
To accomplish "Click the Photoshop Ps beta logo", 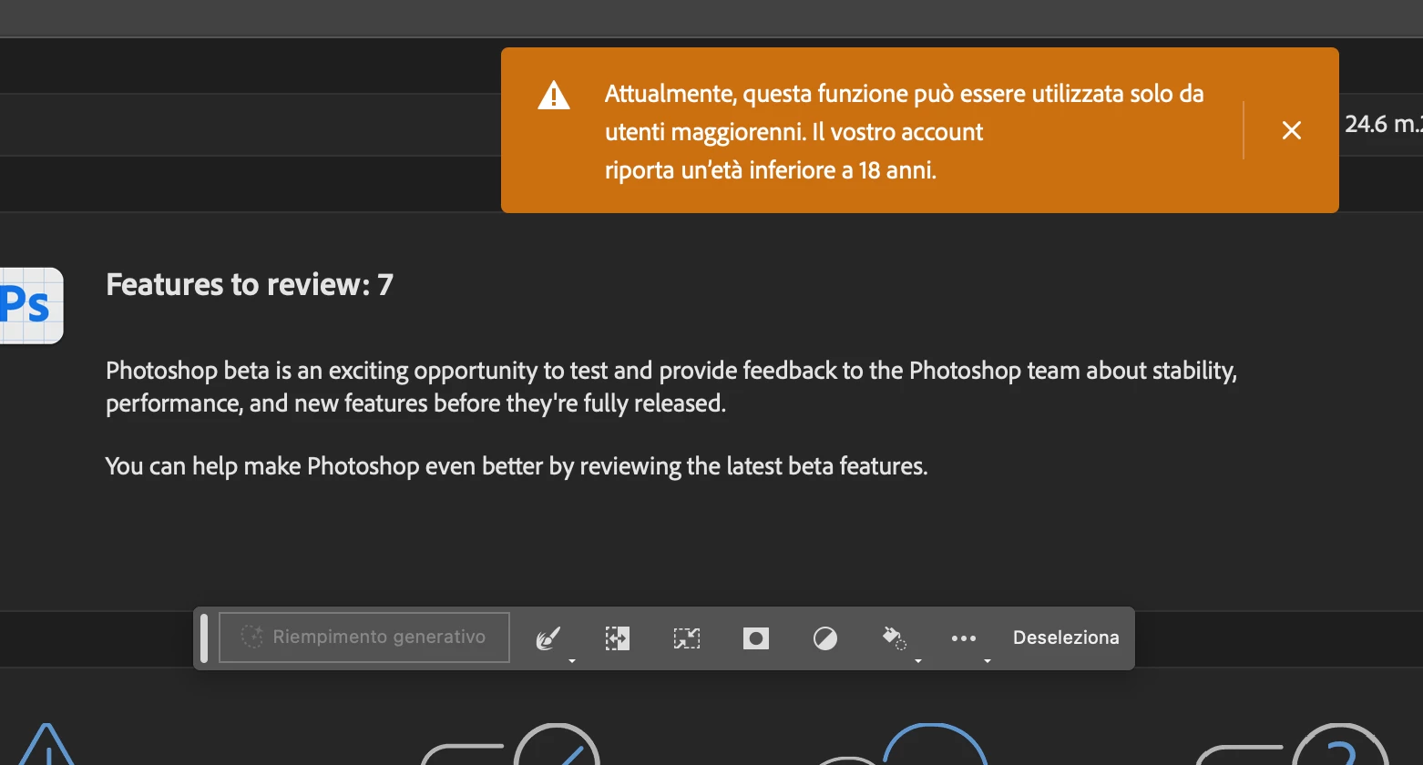I will 31,305.
